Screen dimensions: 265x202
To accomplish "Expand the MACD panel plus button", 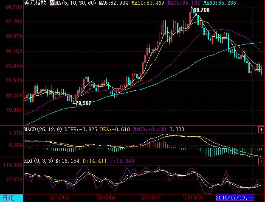I will pyautogui.click(x=261, y=130).
